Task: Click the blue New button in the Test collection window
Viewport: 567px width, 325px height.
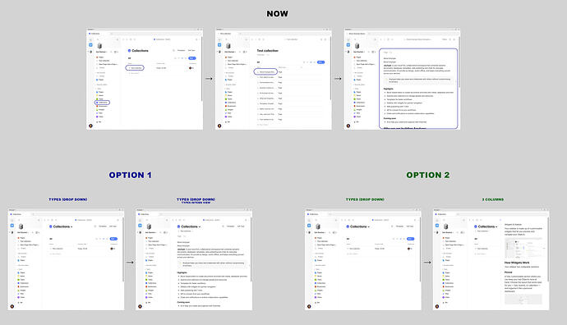Action: tap(320, 62)
